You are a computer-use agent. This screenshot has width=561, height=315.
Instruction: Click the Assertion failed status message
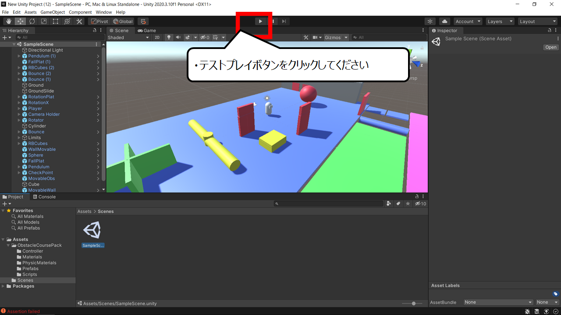coord(23,311)
